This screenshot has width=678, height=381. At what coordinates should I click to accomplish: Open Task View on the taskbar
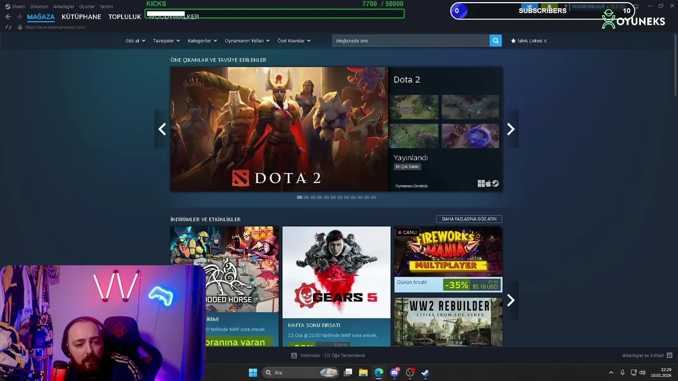348,373
